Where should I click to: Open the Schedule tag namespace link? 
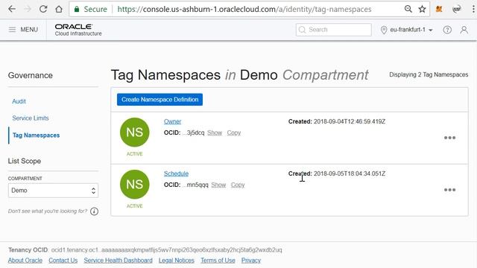coord(176,173)
